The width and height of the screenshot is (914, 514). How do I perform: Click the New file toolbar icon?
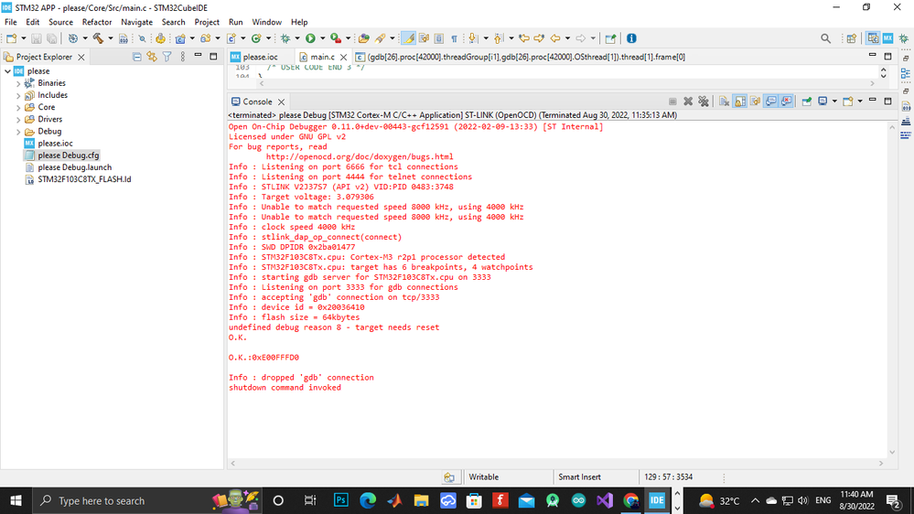coord(11,38)
